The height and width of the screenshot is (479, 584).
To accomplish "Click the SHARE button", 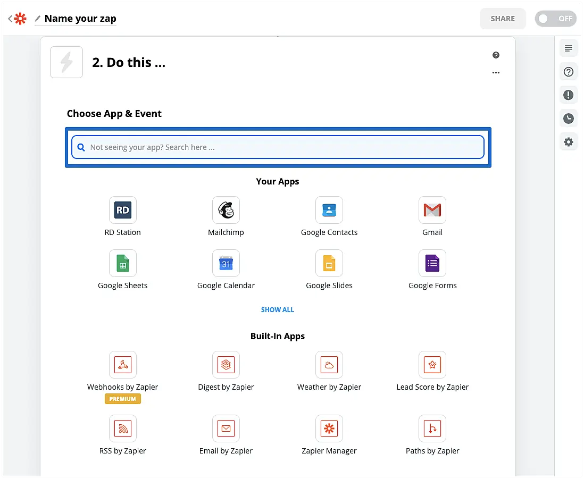I will coord(503,19).
